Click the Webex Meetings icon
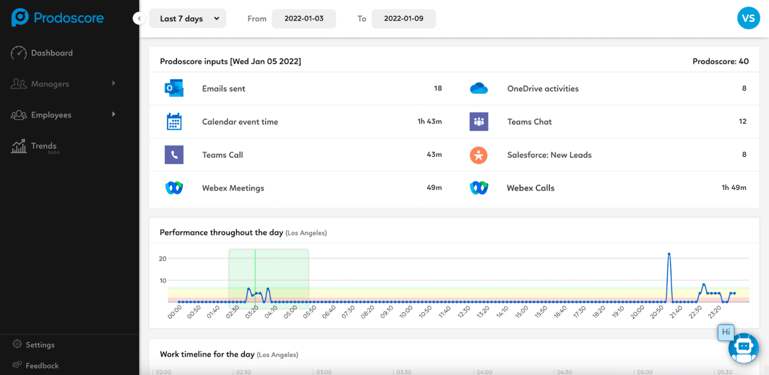769x375 pixels. [x=174, y=188]
